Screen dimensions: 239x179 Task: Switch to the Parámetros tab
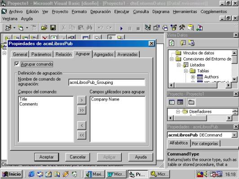(x=41, y=54)
